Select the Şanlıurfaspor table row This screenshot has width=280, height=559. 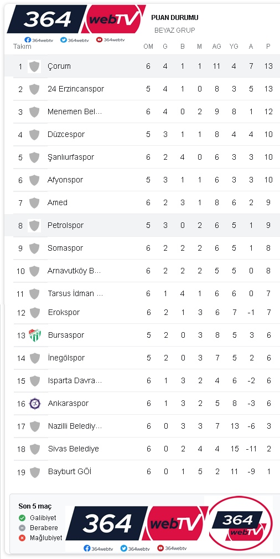point(143,157)
